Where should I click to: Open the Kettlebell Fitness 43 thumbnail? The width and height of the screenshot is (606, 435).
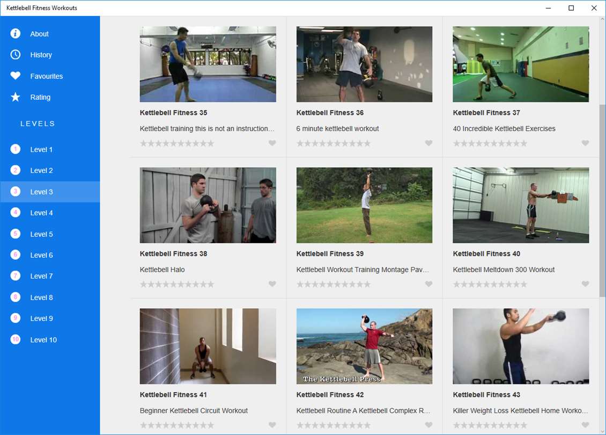pos(521,346)
